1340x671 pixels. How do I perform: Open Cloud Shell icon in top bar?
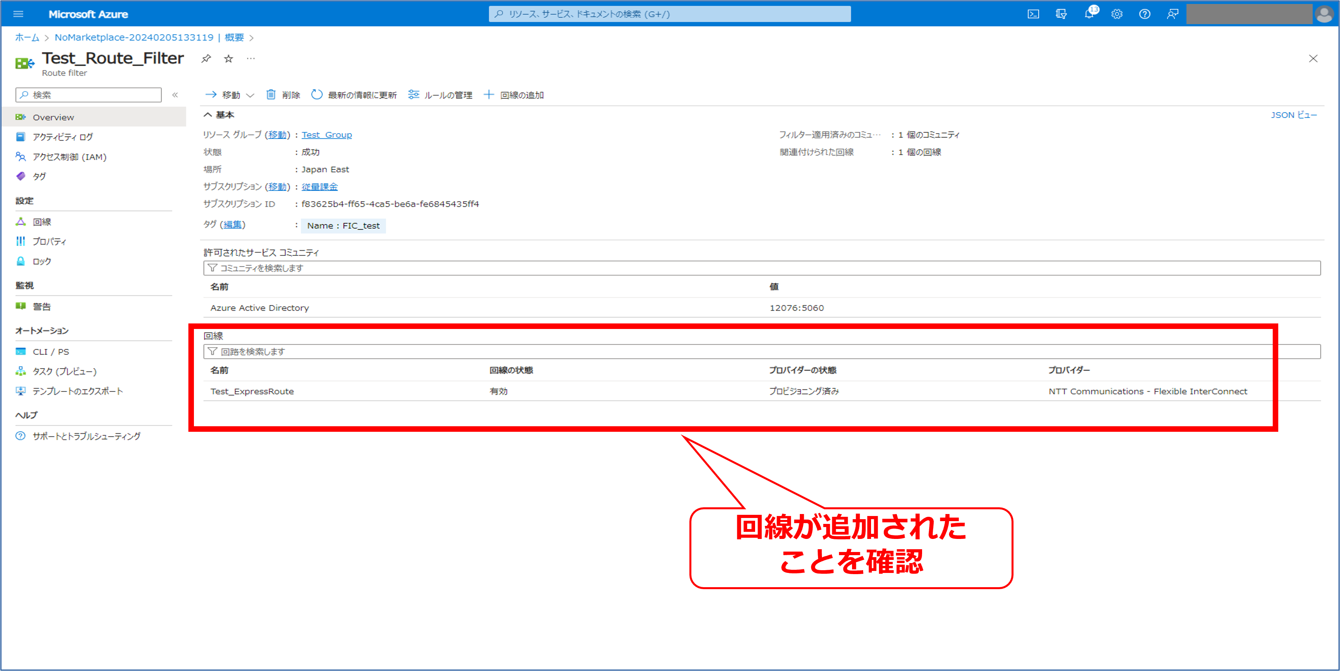coord(1033,14)
